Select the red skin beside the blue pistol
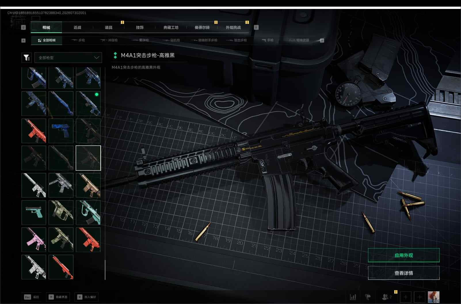The image size is (461, 304). tap(34, 131)
